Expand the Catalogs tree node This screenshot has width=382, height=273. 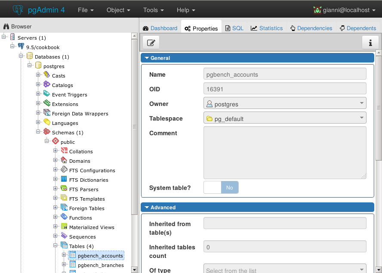tap(38, 84)
